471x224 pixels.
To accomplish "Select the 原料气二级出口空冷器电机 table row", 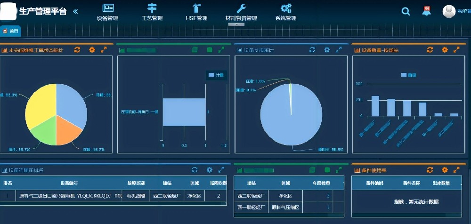I will tap(71, 196).
